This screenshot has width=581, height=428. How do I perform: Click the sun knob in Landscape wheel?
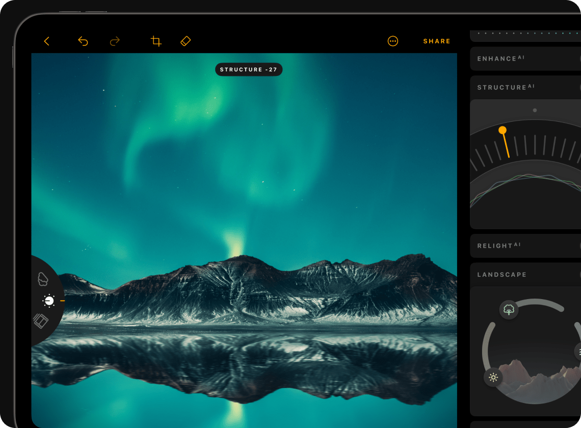pyautogui.click(x=493, y=378)
